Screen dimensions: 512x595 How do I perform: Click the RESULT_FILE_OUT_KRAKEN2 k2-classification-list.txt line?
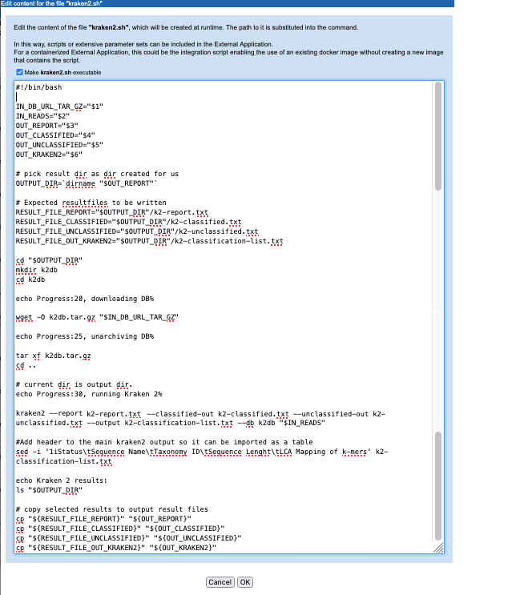[x=149, y=241]
